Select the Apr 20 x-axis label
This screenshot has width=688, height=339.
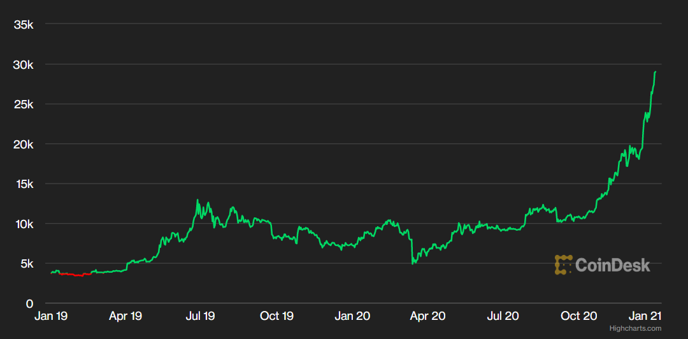click(x=428, y=315)
